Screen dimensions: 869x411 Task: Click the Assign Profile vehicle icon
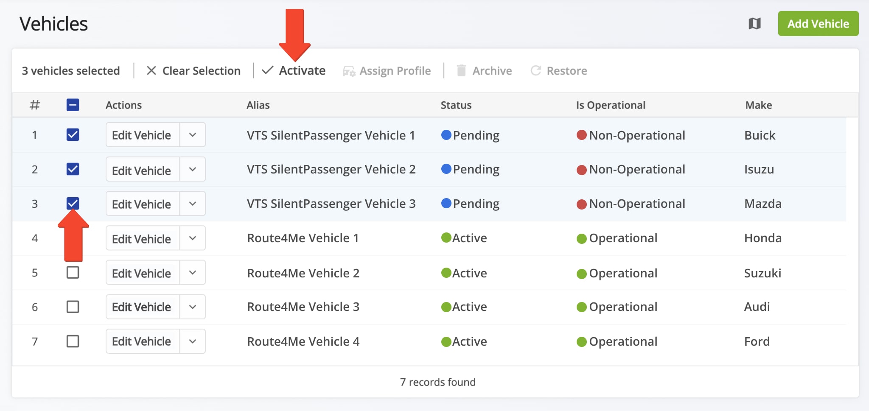point(349,71)
